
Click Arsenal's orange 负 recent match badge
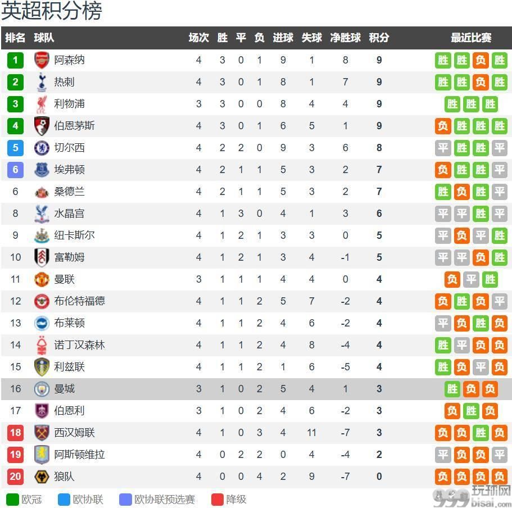coord(481,60)
